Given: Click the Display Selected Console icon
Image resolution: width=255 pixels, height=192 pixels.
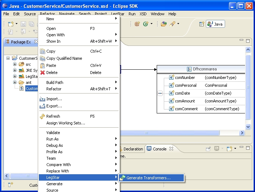Looking at the screenshot, I should (x=217, y=149).
